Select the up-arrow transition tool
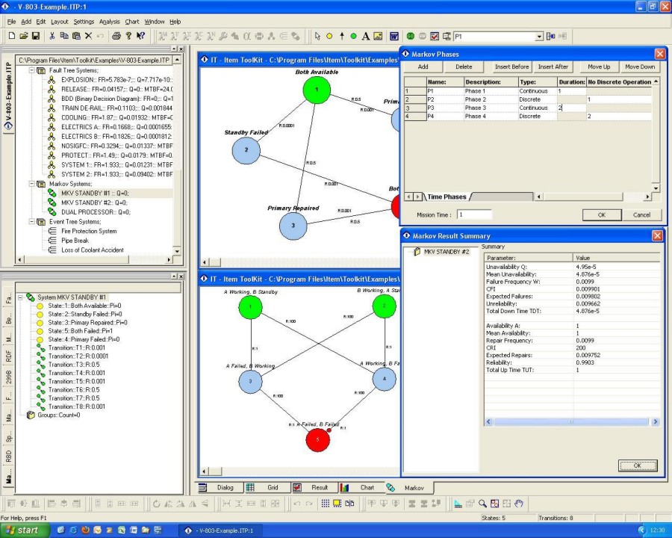 click(341, 37)
